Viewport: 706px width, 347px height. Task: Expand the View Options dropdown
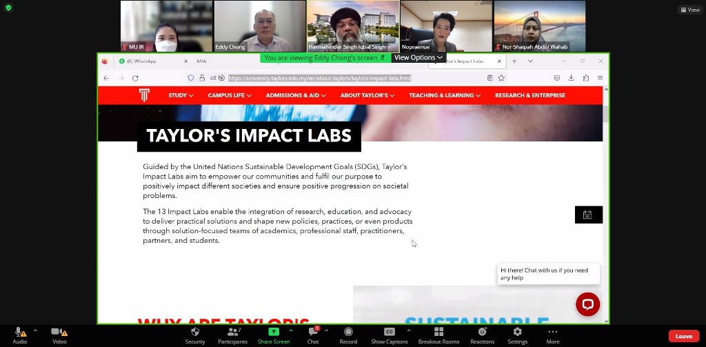tap(418, 58)
